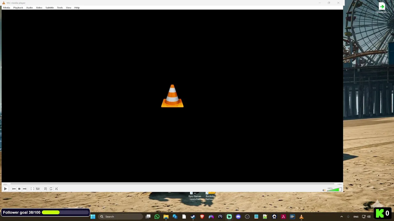Open File Explorer from the taskbar
This screenshot has height=221, width=394.
[166, 217]
